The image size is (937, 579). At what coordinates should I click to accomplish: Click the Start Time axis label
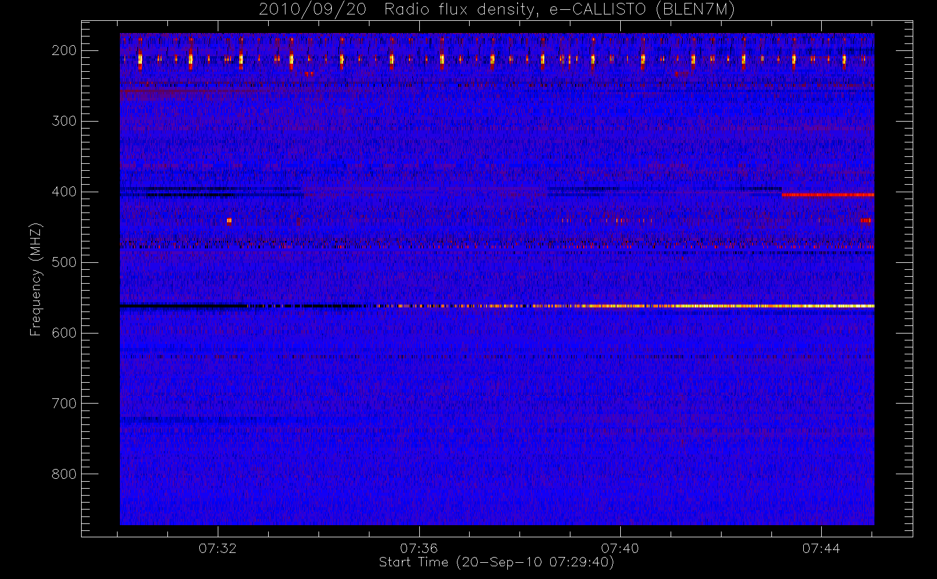(496, 562)
